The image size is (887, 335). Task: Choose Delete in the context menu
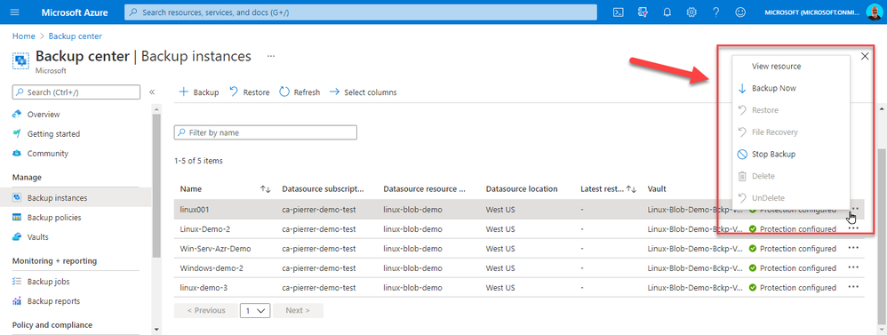[x=791, y=176]
